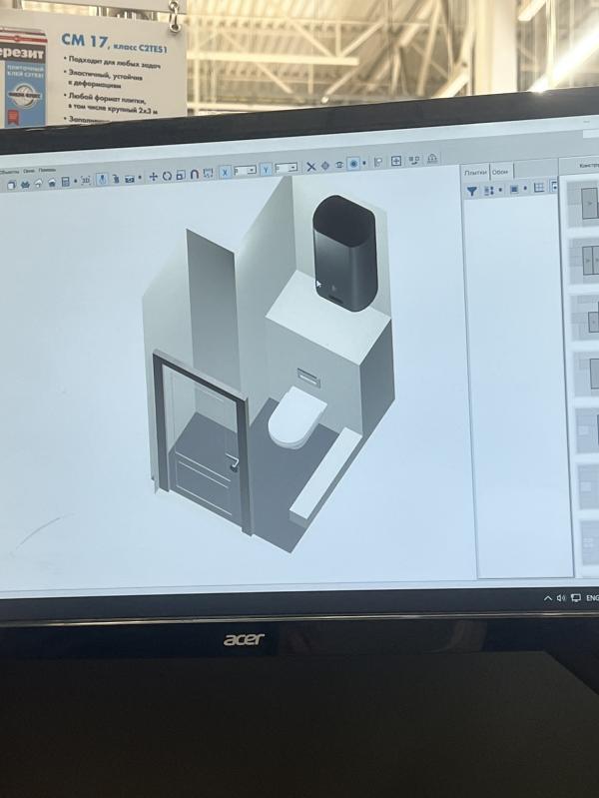
Task: Click the volume icon in system tray
Action: 561,597
